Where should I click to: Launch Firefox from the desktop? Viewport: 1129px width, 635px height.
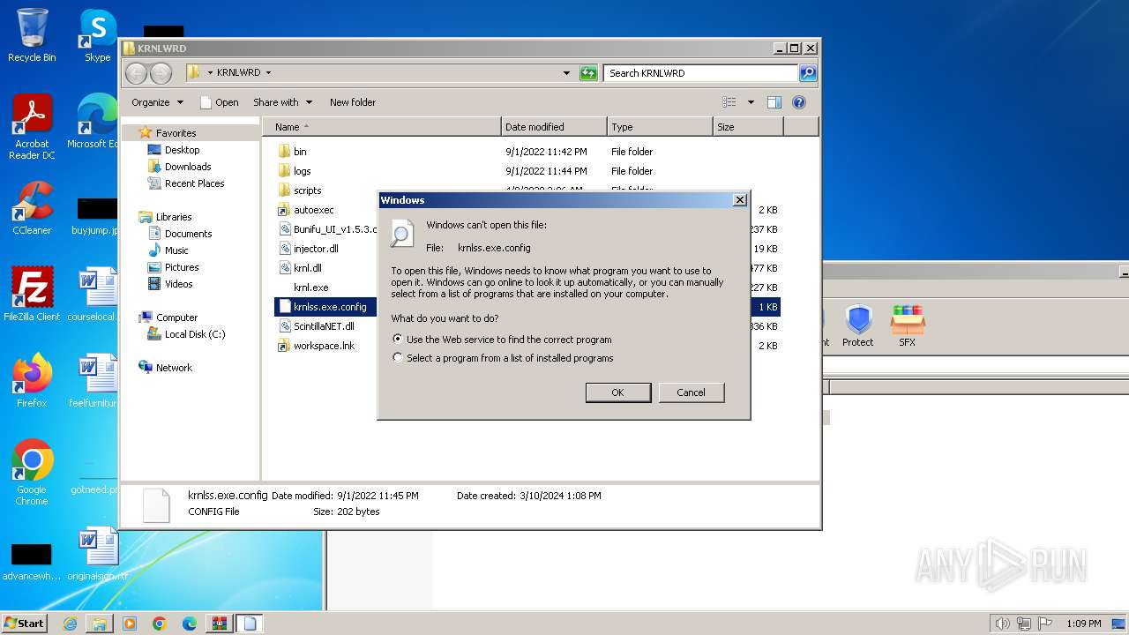point(32,381)
